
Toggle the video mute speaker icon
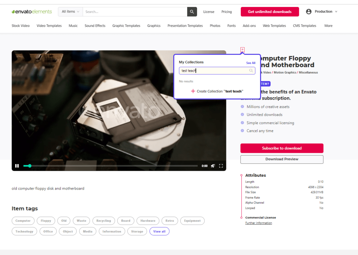(x=213, y=166)
